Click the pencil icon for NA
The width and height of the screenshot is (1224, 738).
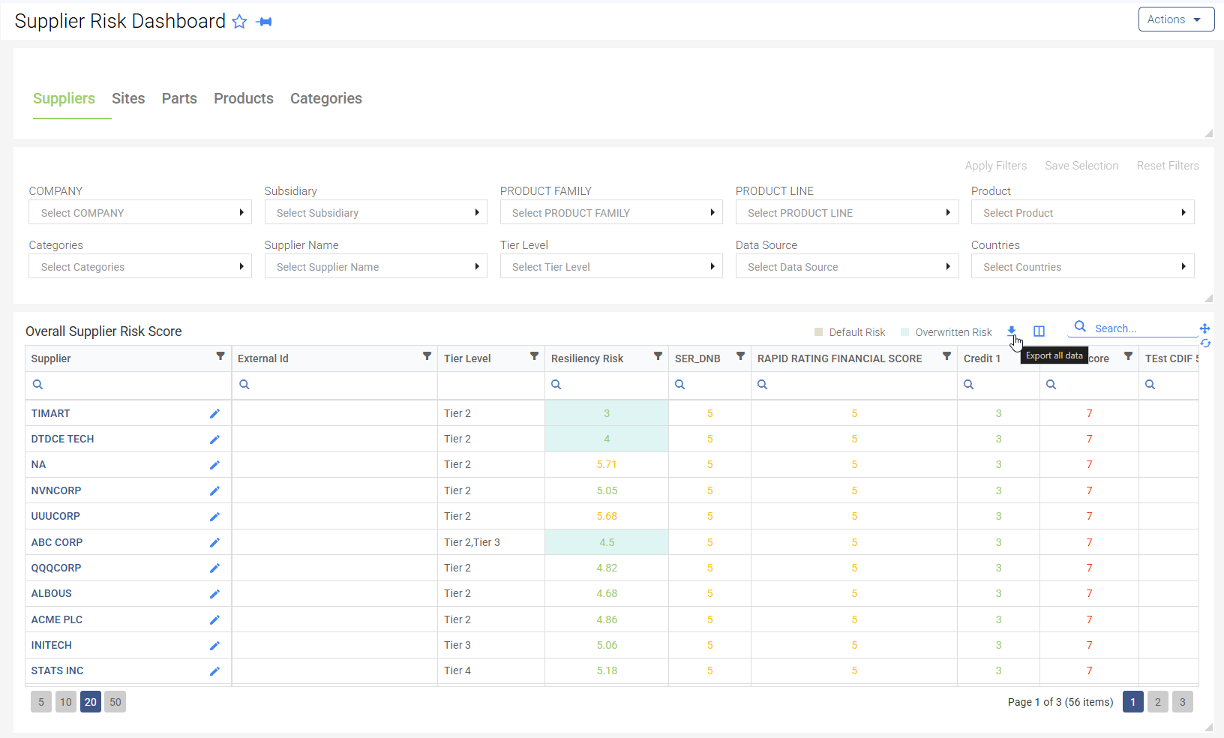tap(214, 465)
